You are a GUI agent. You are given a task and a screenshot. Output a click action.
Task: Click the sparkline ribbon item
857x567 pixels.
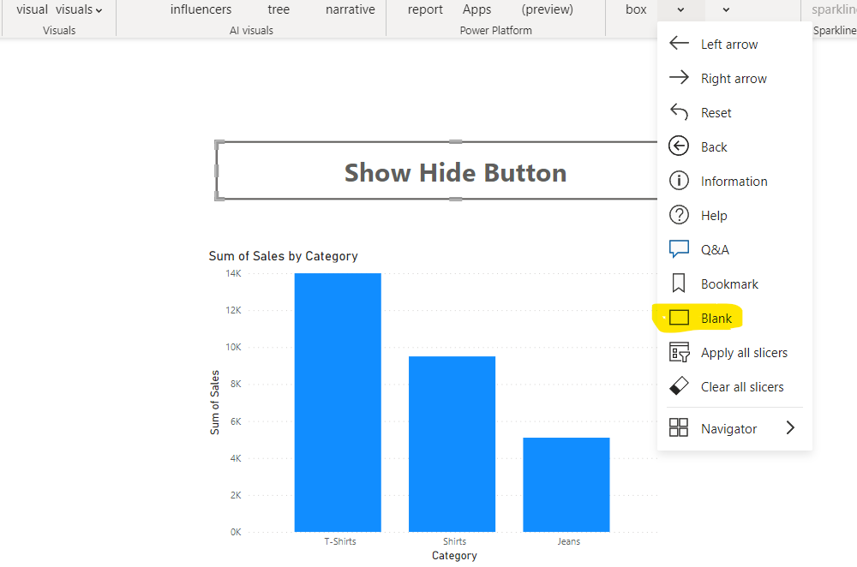click(x=834, y=9)
